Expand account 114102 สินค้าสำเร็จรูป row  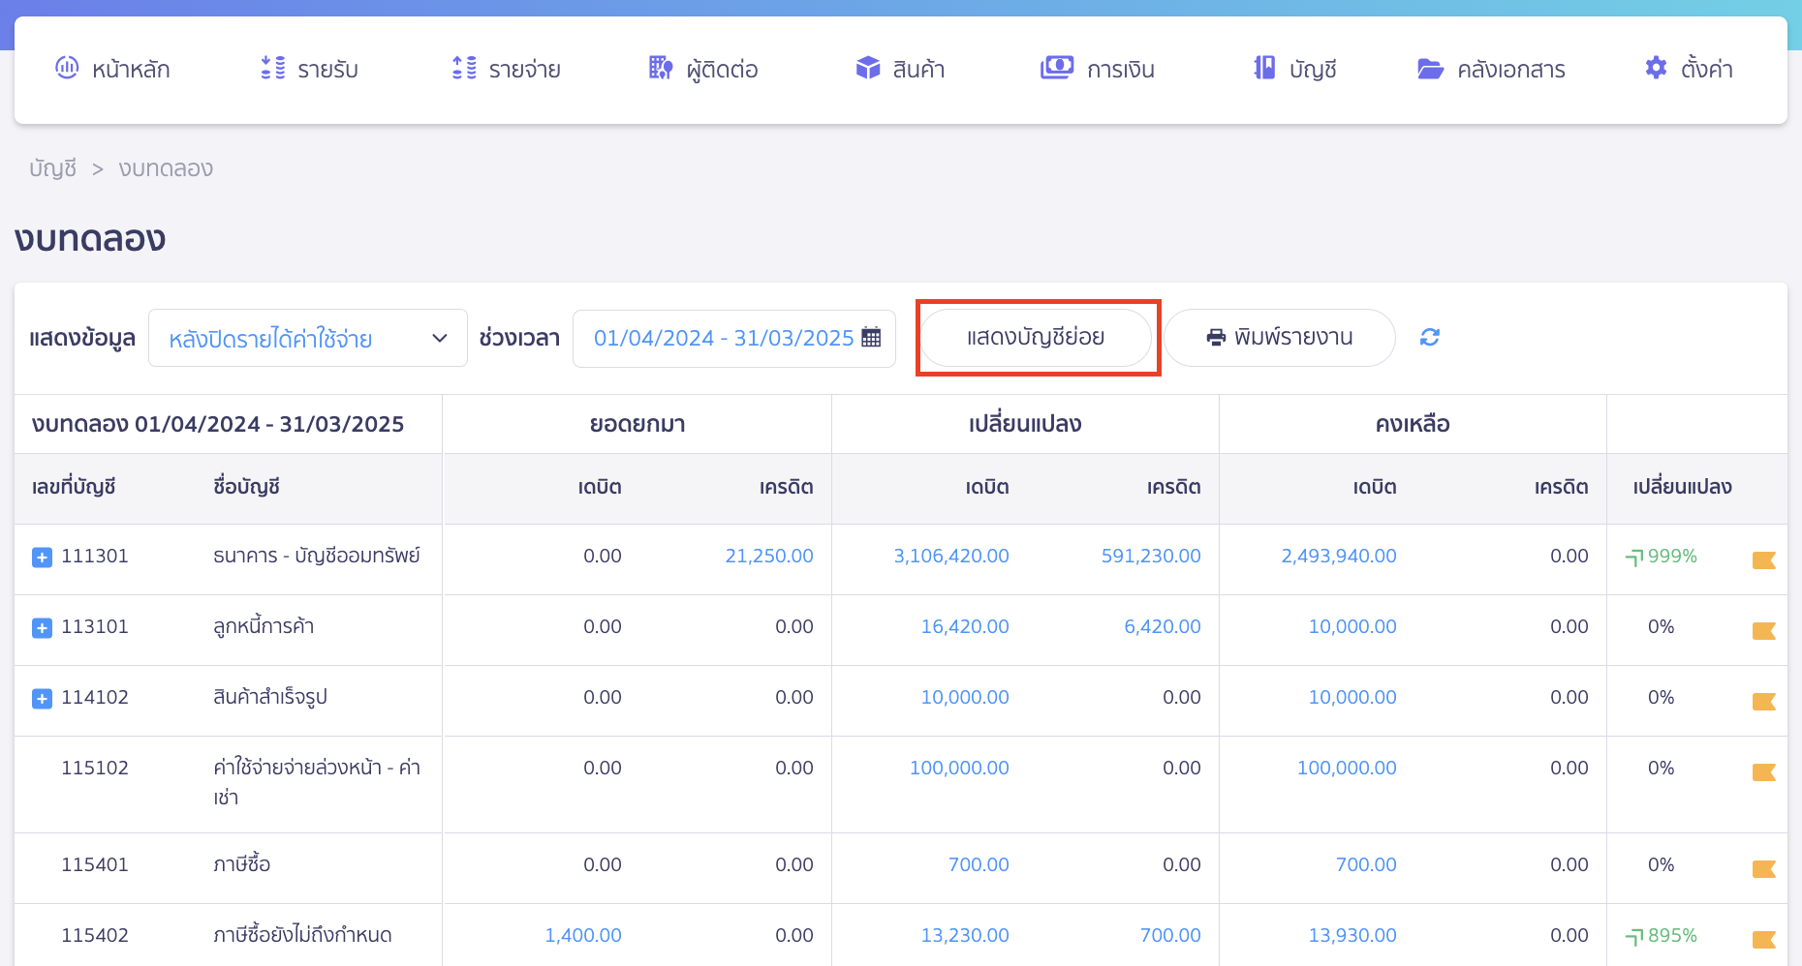[x=42, y=699]
